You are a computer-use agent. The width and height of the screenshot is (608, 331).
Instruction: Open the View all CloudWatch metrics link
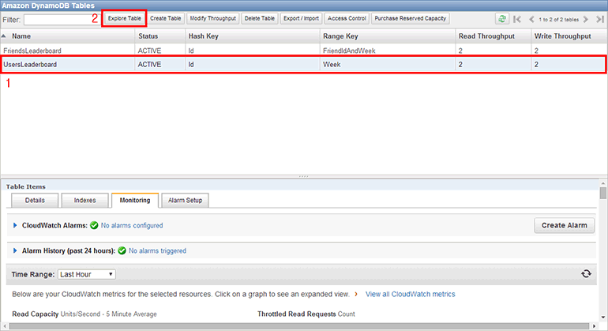coord(410,294)
